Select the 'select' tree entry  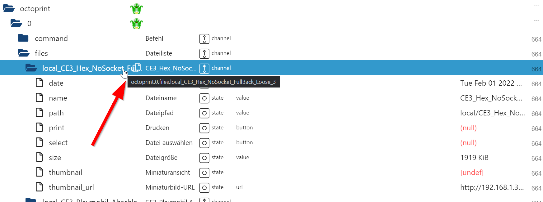[x=58, y=143]
